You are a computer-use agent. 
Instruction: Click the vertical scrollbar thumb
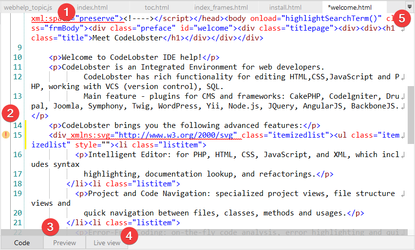(411, 115)
